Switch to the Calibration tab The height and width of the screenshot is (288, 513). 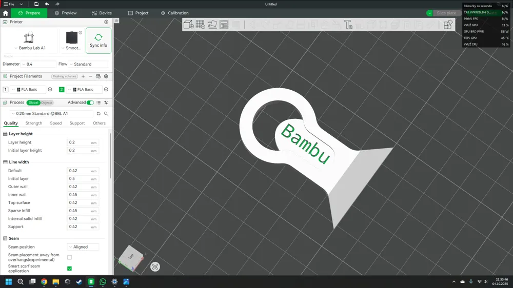(175, 13)
